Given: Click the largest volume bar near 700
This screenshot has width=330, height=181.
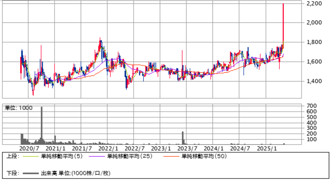Looking at the screenshot, I should click(42, 126).
